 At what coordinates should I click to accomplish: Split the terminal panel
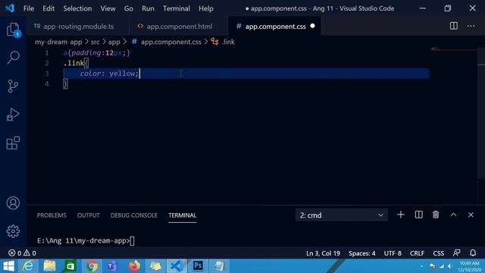418,215
